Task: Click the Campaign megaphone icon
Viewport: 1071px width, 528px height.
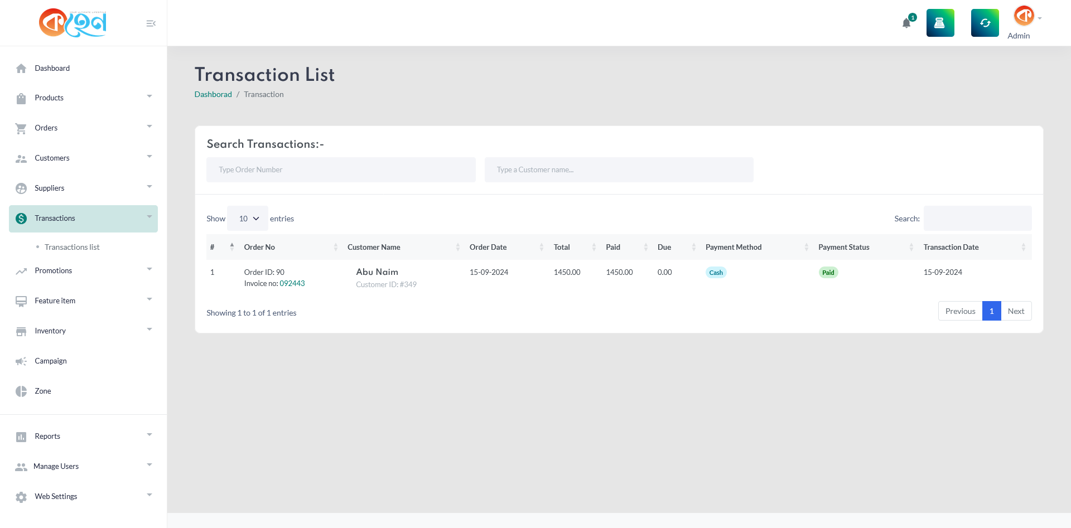Action: 21,361
